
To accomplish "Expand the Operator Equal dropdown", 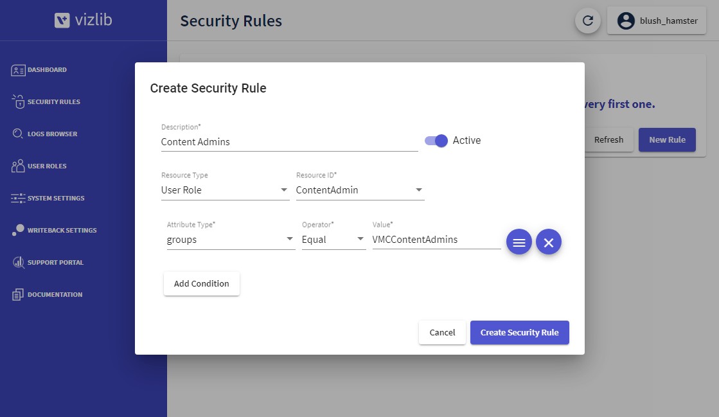I will click(334, 240).
